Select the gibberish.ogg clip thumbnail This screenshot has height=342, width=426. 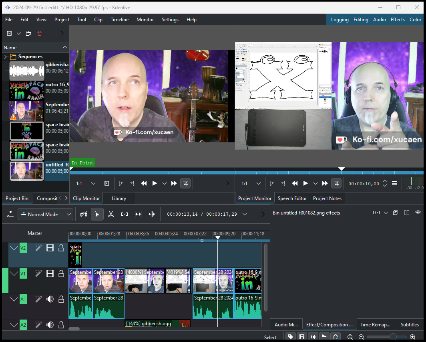(x=26, y=71)
